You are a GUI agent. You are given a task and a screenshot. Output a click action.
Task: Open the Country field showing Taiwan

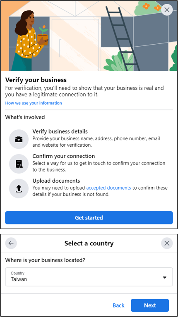pos(89,277)
